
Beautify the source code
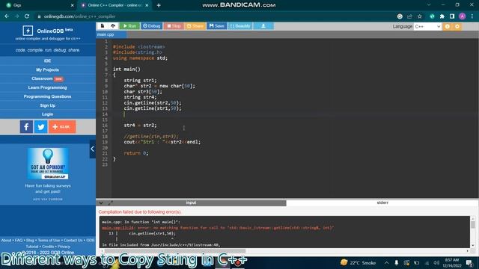pos(240,26)
